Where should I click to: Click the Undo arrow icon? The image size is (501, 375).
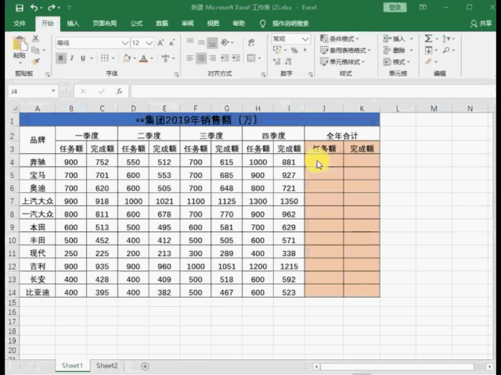click(34, 7)
